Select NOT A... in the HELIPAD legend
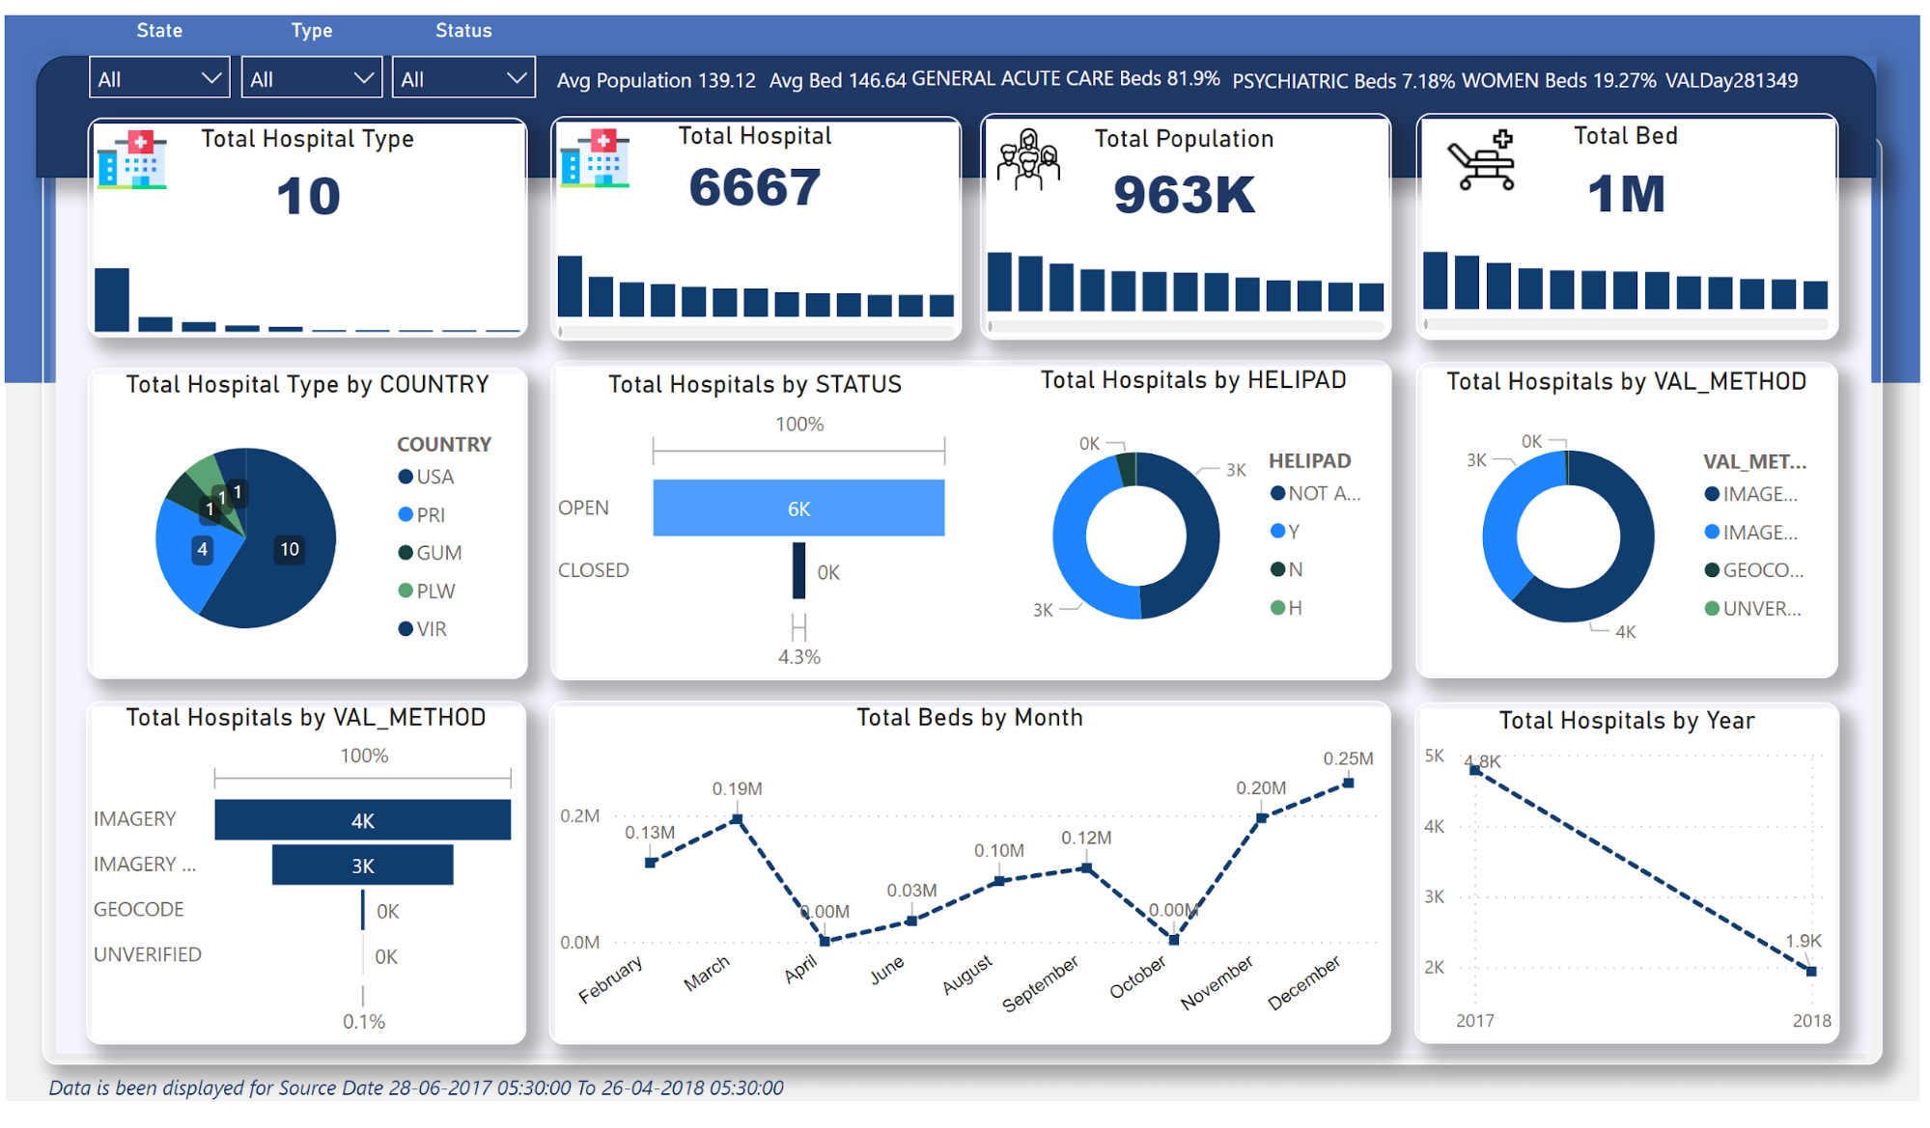Image resolution: width=1930 pixels, height=1128 pixels. coord(1316,493)
